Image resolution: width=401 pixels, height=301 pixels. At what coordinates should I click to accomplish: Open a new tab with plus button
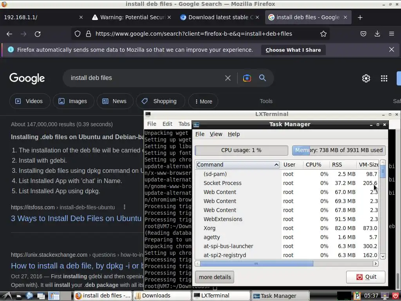pyautogui.click(x=360, y=17)
